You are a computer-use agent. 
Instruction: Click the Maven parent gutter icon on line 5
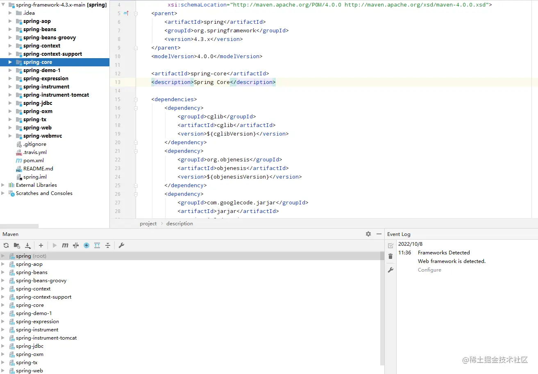126,14
